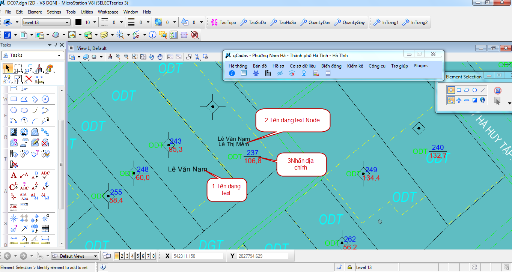Click the Fit View icon
This screenshot has height=272, width=512.
coord(143,57)
